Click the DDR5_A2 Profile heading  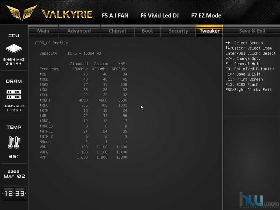point(52,43)
